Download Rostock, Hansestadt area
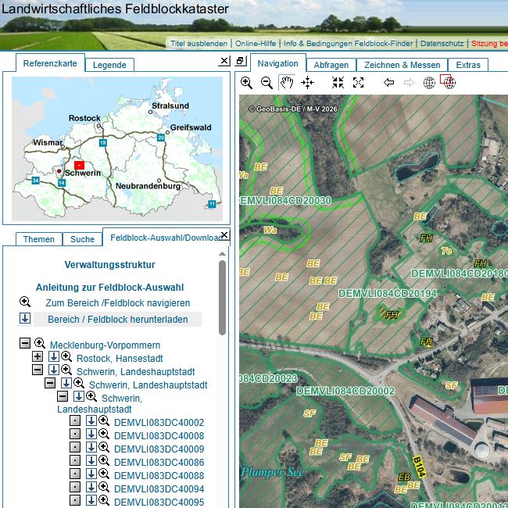The width and height of the screenshot is (508, 508). click(x=54, y=356)
